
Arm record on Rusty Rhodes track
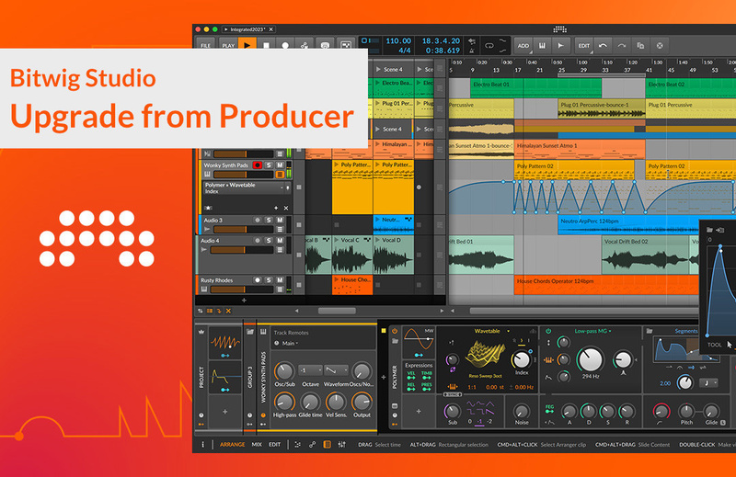[258, 280]
